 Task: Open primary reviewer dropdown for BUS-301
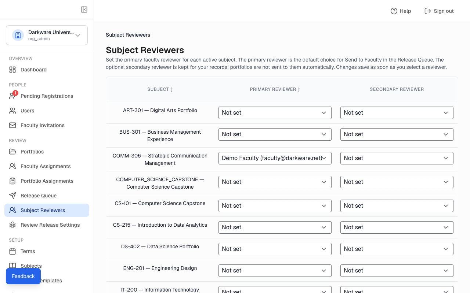[275, 134]
